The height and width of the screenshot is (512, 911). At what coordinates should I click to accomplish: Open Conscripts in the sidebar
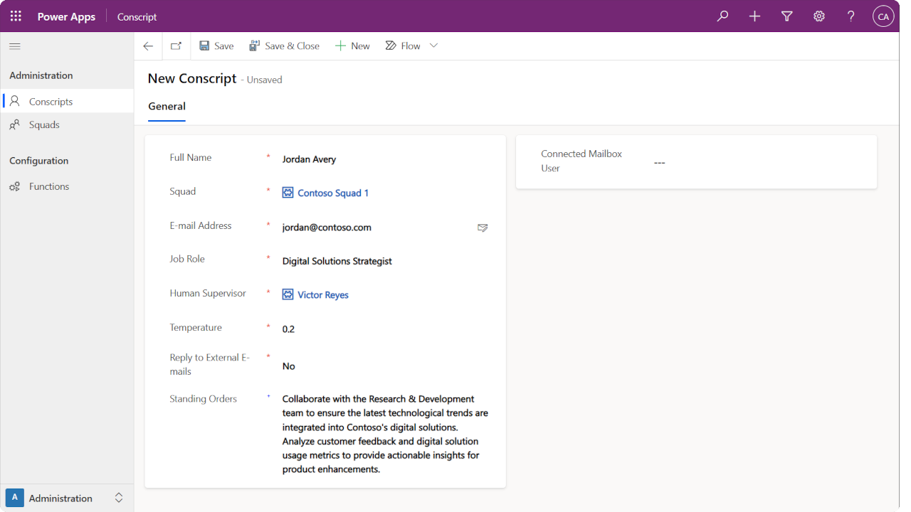pos(67,102)
